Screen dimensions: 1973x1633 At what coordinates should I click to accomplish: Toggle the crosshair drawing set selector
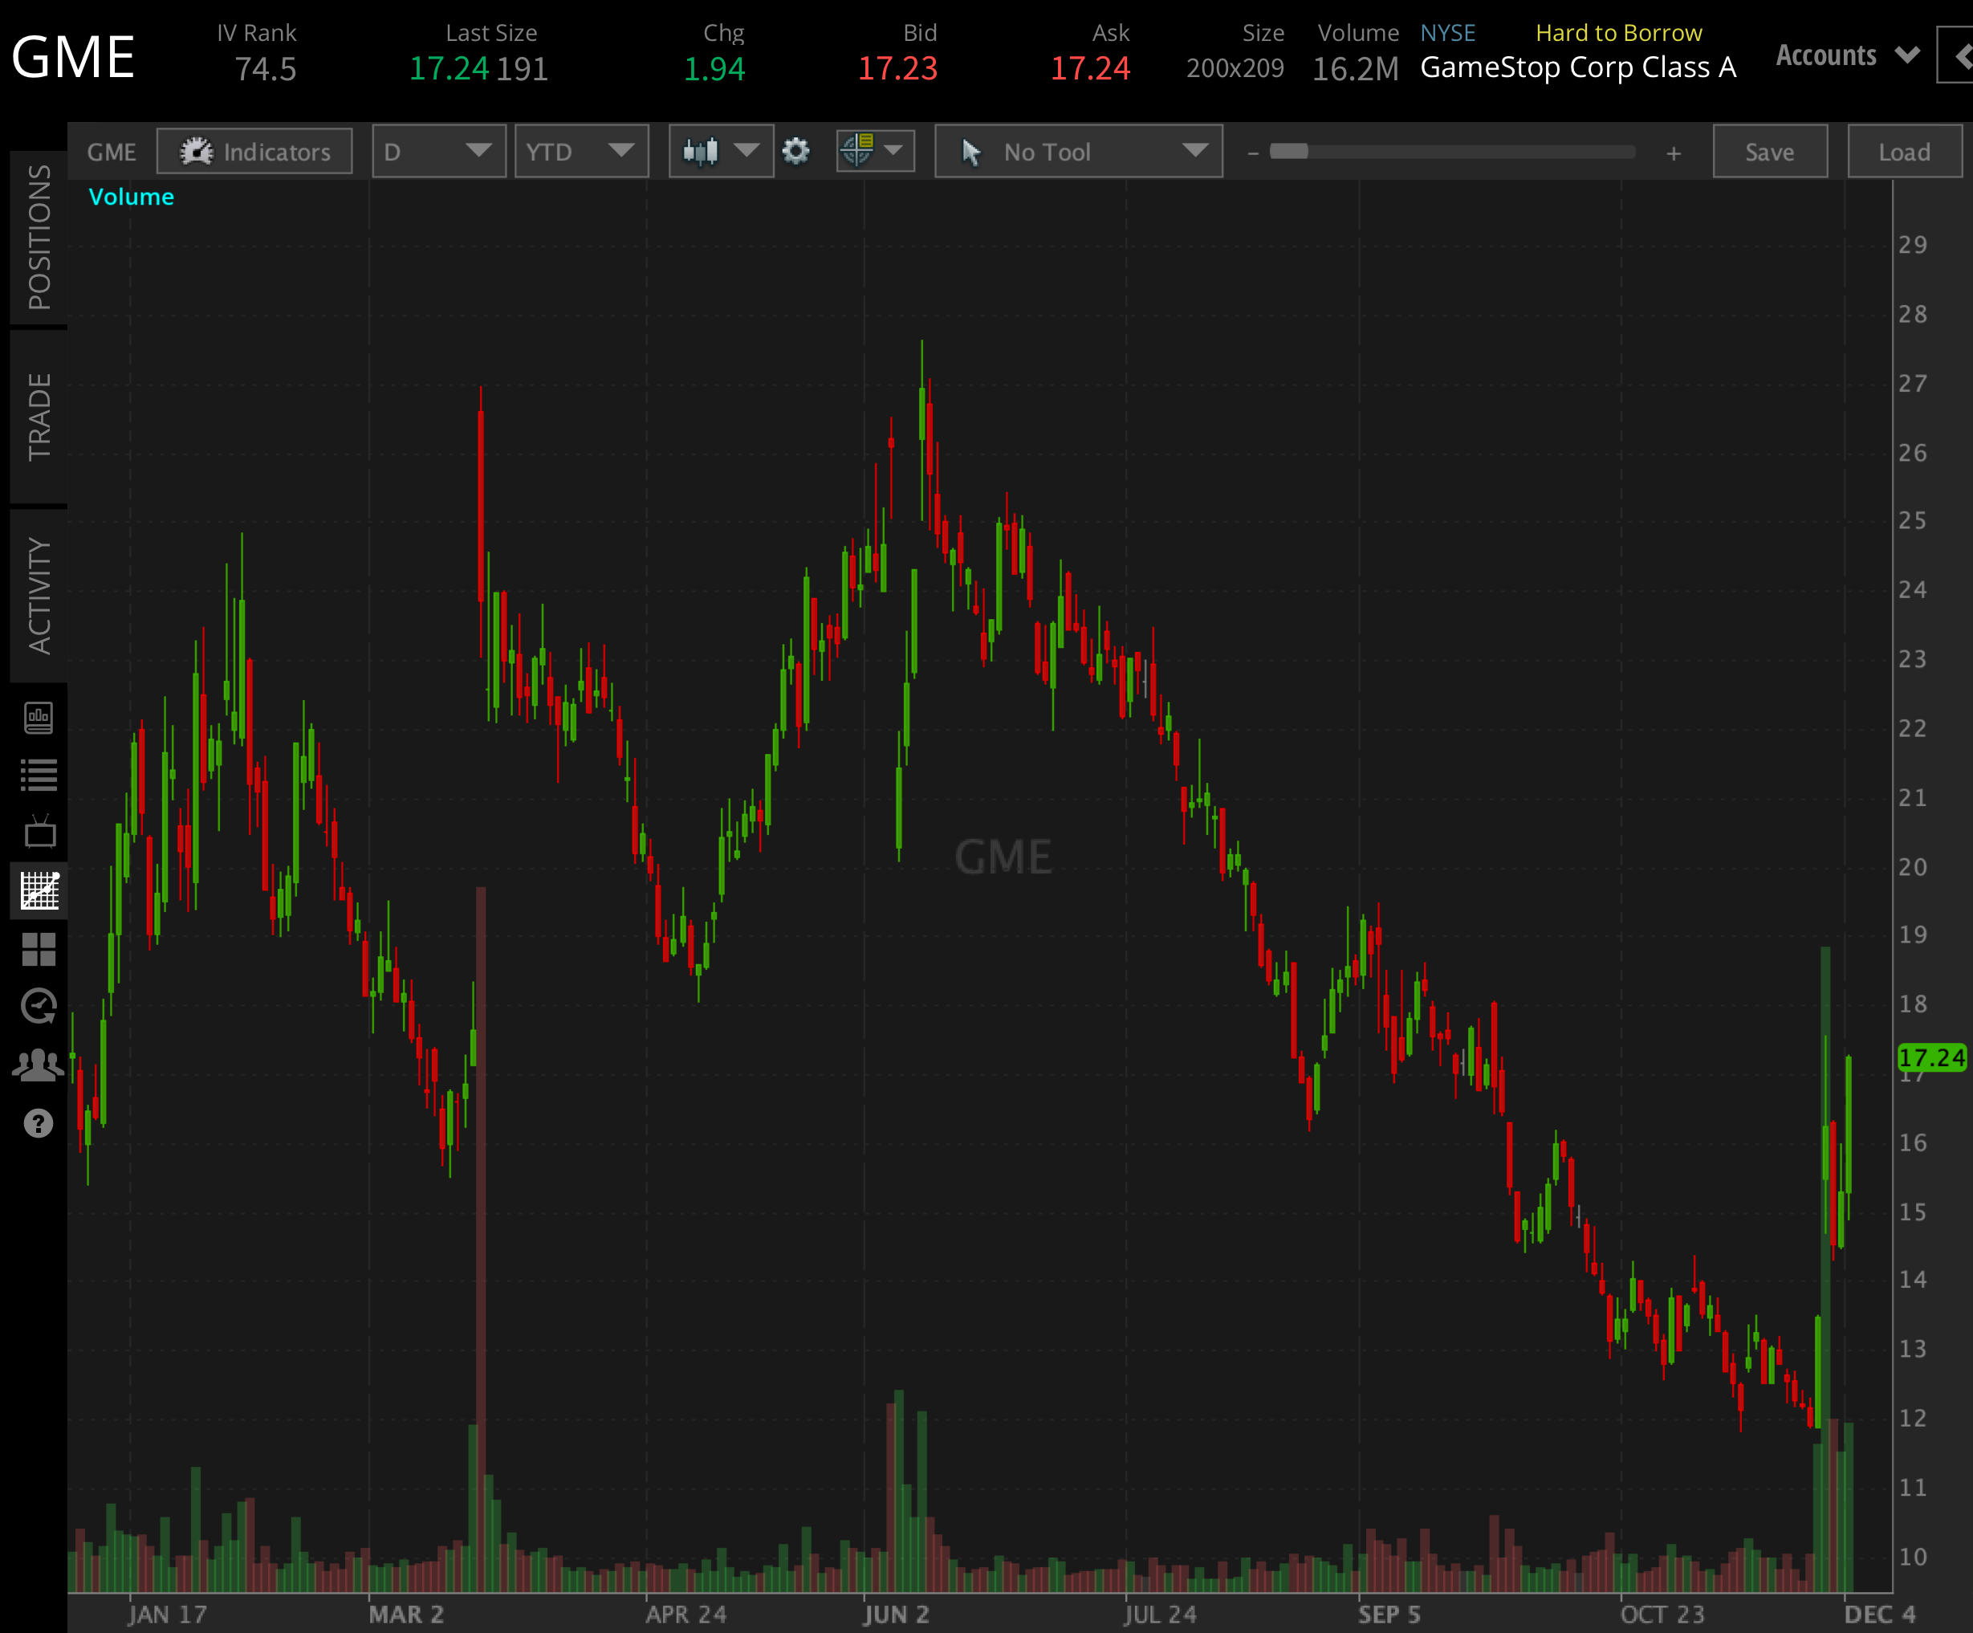click(874, 150)
